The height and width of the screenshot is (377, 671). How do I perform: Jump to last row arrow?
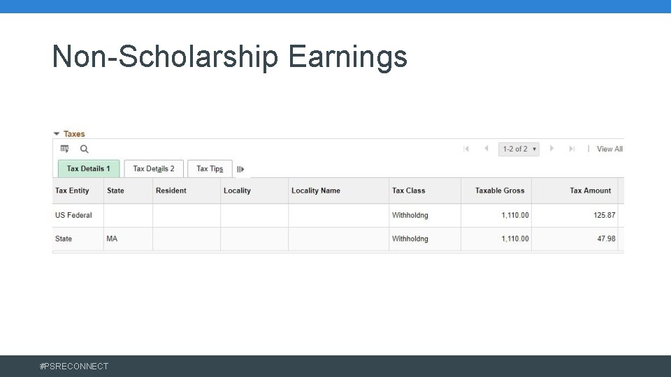(572, 149)
